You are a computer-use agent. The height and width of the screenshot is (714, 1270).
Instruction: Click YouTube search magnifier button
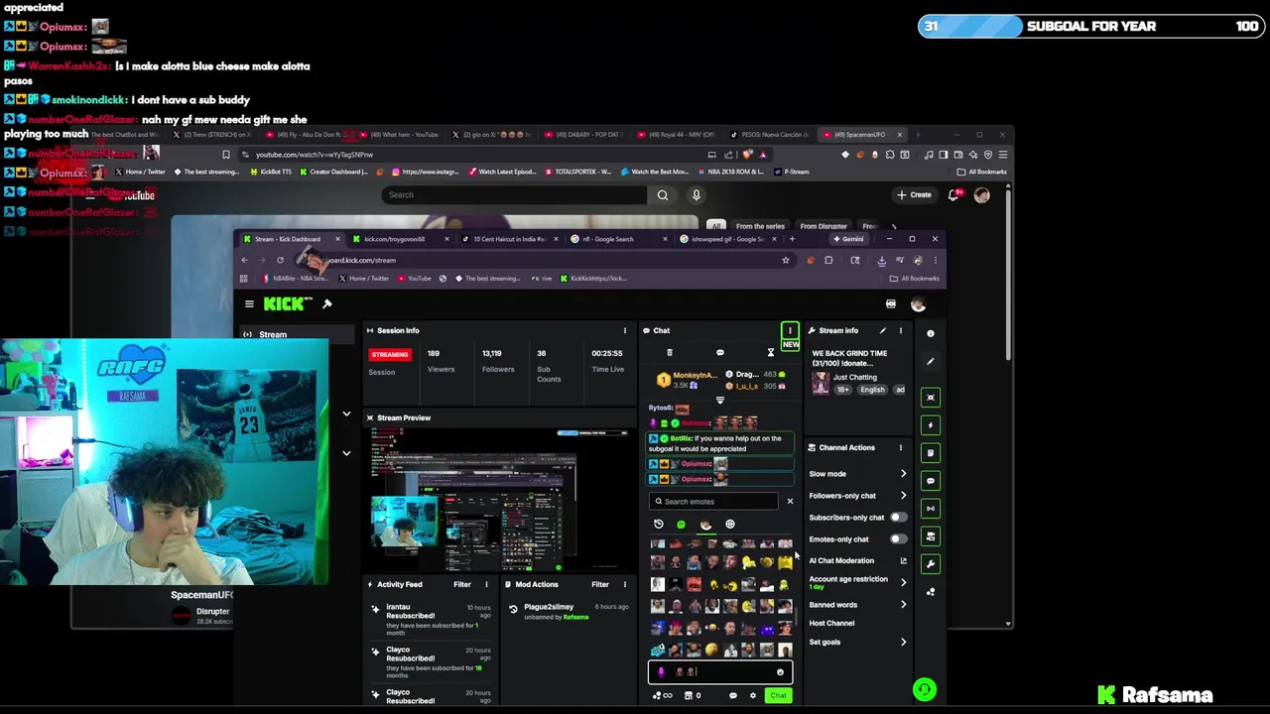[x=663, y=194]
